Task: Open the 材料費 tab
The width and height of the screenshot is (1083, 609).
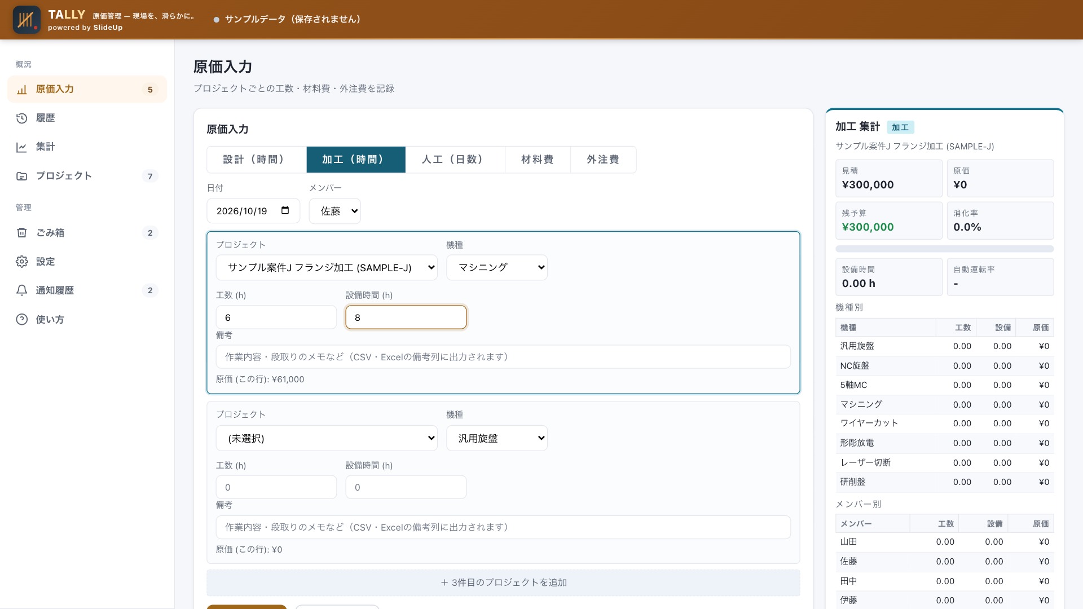Action: click(x=538, y=160)
